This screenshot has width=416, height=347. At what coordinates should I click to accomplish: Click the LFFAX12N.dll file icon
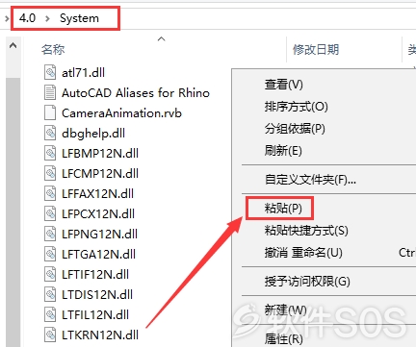coord(50,193)
